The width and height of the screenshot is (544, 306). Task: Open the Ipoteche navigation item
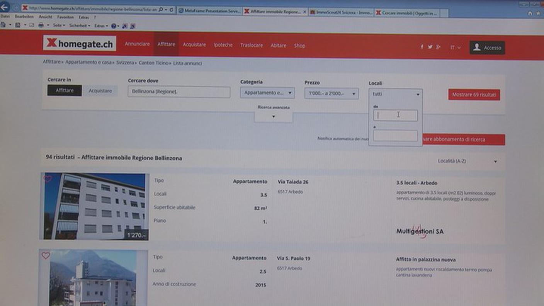(223, 45)
